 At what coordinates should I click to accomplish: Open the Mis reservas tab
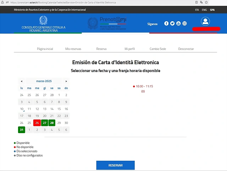(73, 49)
